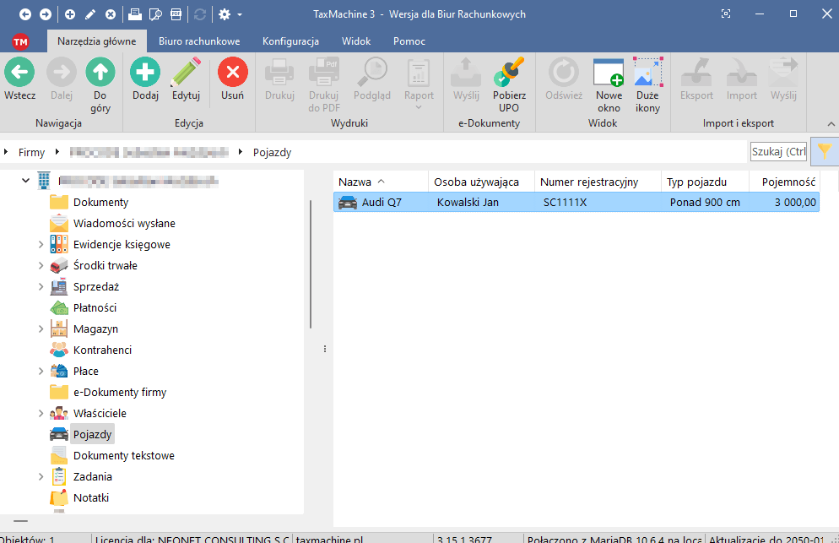
Task: Select the Kontrahenci tree item
Action: coord(102,350)
